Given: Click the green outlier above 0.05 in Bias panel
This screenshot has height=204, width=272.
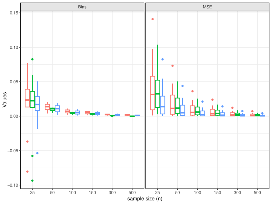Looking at the screenshot, I should pyautogui.click(x=32, y=59).
